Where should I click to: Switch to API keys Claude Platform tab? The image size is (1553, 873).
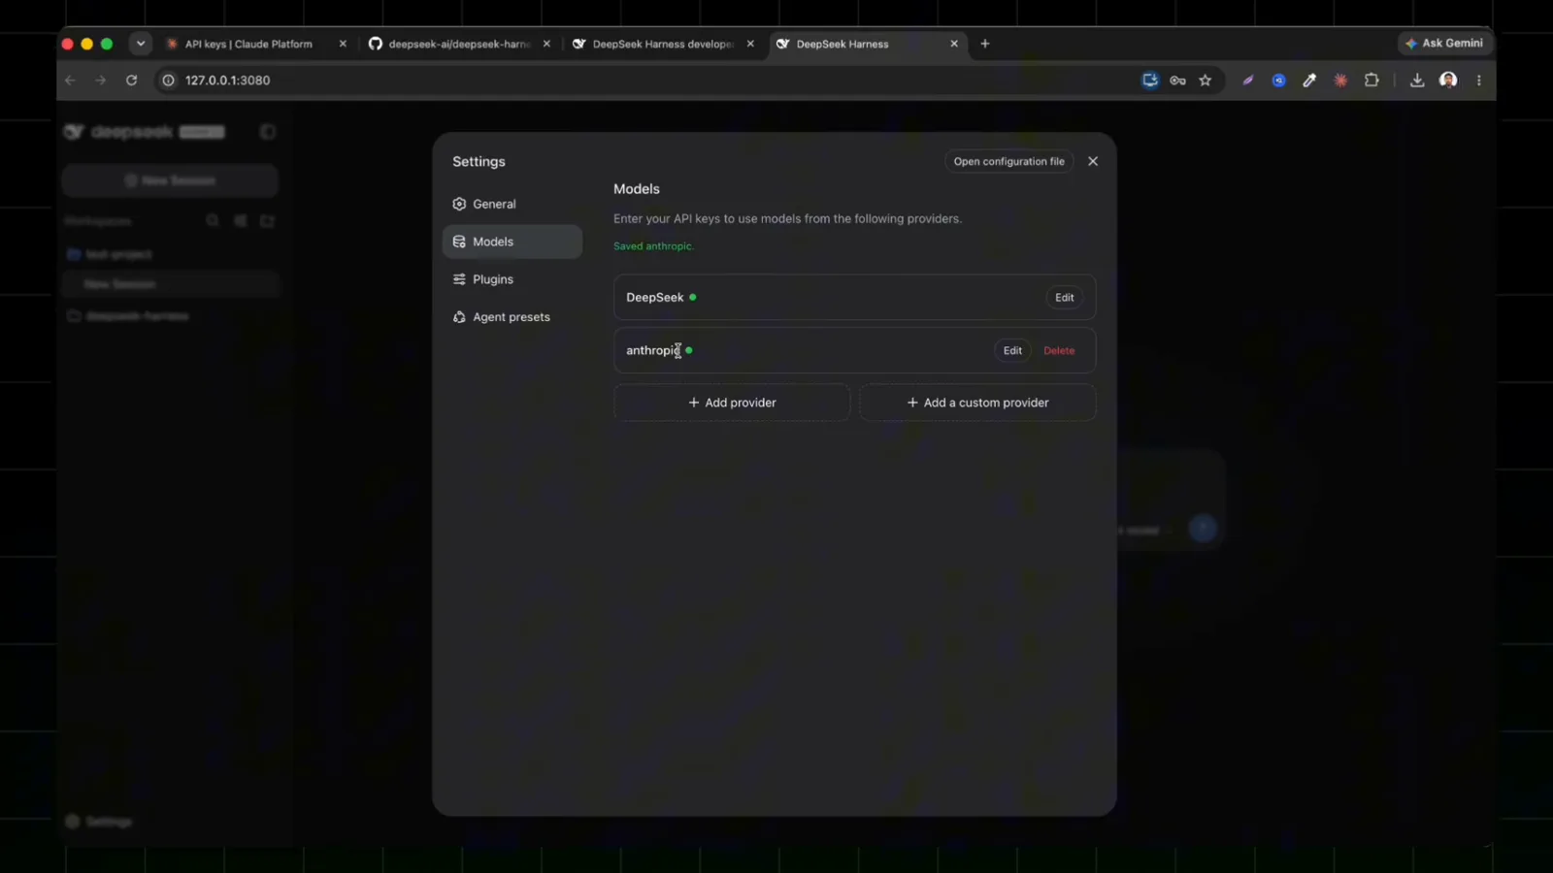(x=248, y=44)
